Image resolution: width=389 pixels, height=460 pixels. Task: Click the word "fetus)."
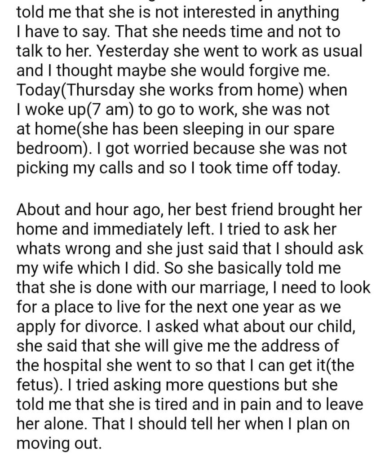click(40, 386)
